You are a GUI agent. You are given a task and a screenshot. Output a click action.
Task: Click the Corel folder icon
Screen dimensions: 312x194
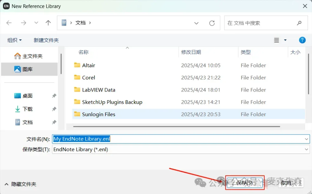pyautogui.click(x=77, y=77)
